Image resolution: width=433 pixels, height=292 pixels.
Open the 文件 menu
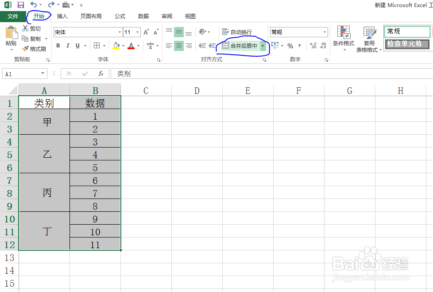tap(13, 16)
